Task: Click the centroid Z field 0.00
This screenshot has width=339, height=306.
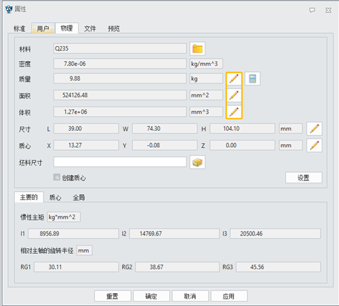Action: (242, 145)
